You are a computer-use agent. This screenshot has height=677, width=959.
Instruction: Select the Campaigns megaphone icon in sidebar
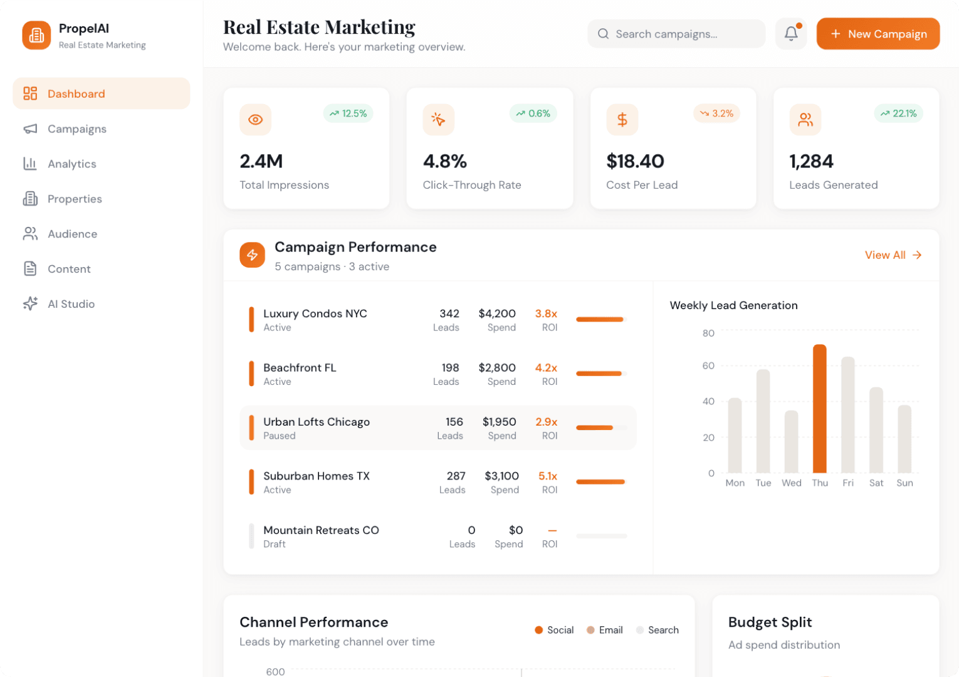pos(30,129)
